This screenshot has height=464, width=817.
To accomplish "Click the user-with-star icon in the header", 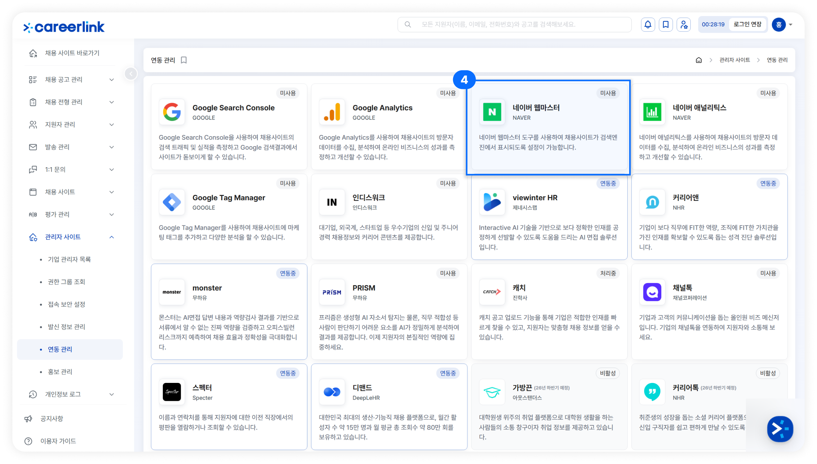I will [x=684, y=24].
